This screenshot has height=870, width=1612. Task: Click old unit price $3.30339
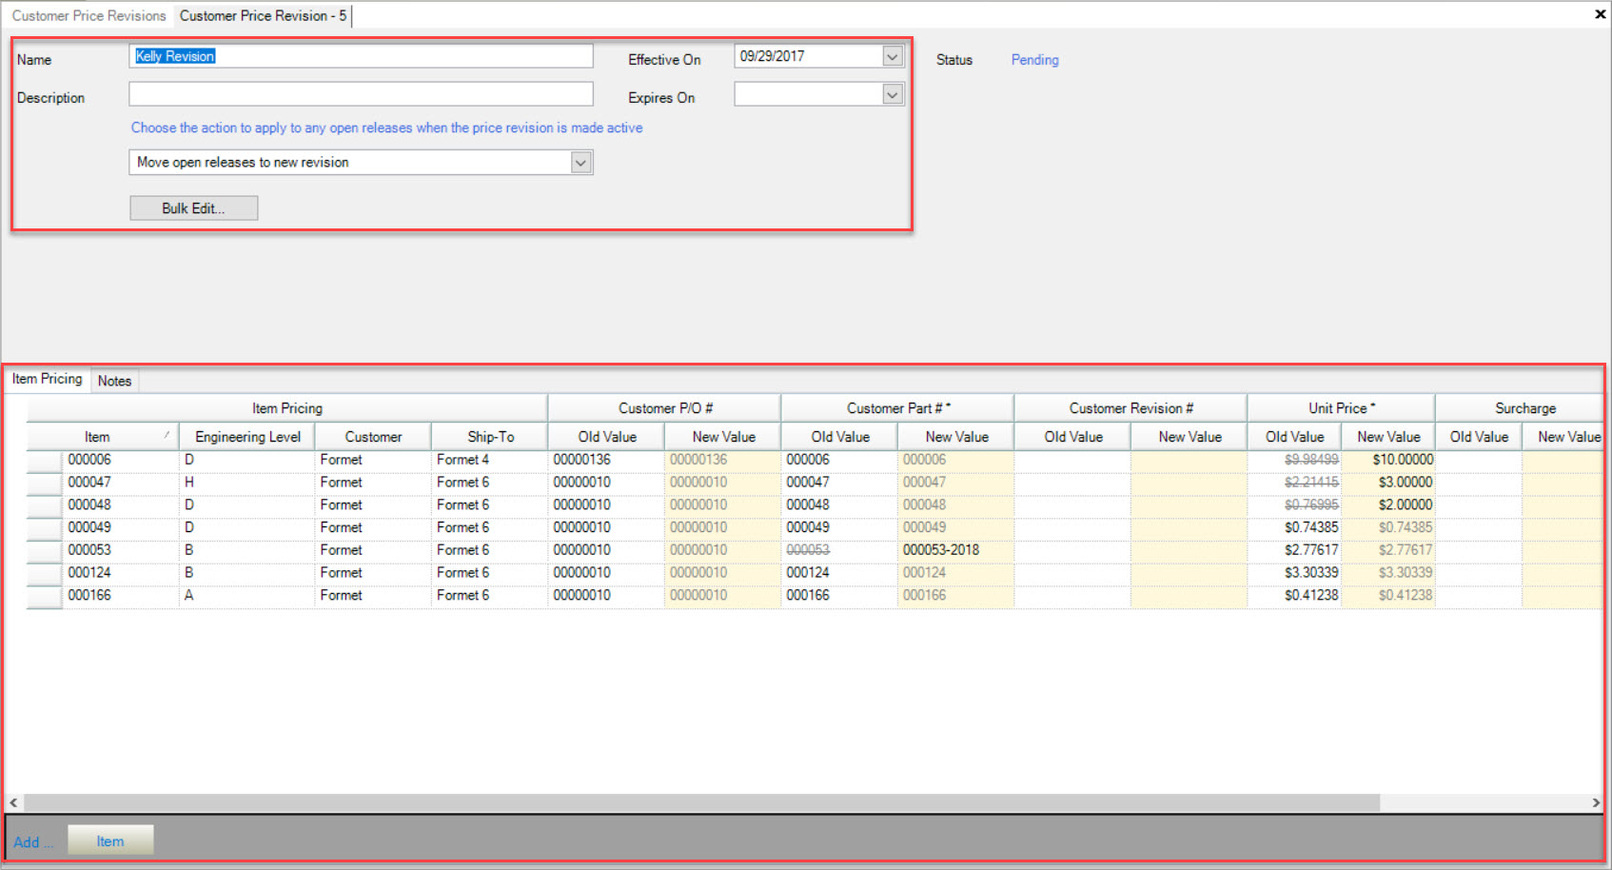1294,573
